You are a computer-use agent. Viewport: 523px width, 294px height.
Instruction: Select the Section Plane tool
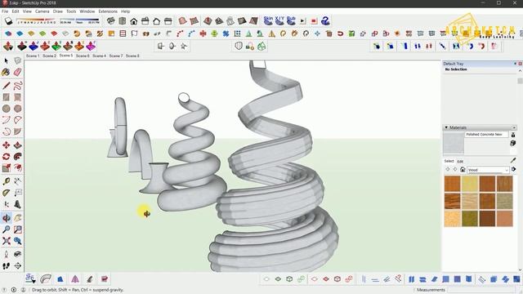[18, 265]
